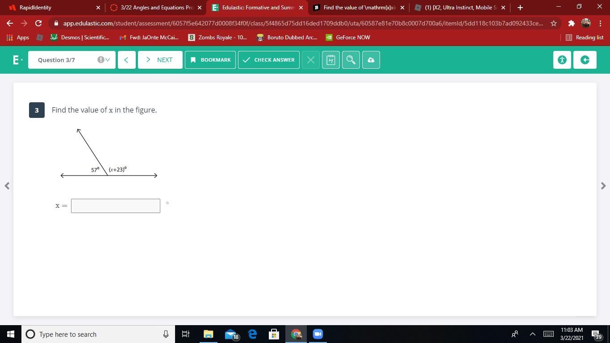Screen dimensions: 610x343
Task: Open a new browser tab
Action: (x=520, y=8)
